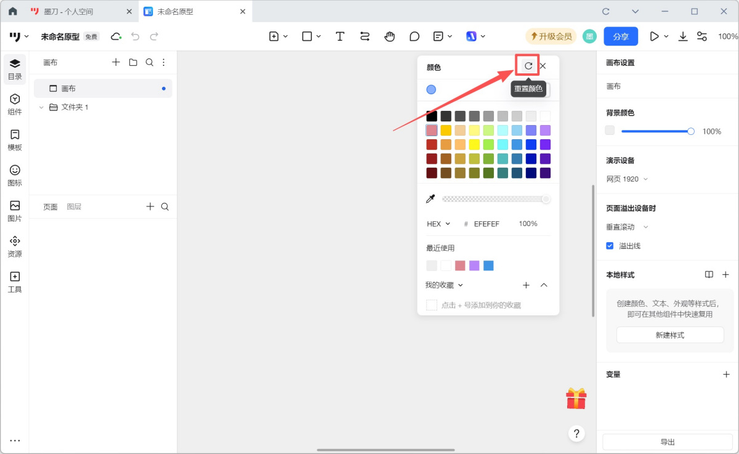Click the reset color icon
Image resolution: width=739 pixels, height=454 pixels.
pos(528,66)
